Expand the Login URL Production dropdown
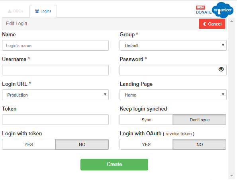This screenshot has height=180, width=237. pyautogui.click(x=55, y=95)
